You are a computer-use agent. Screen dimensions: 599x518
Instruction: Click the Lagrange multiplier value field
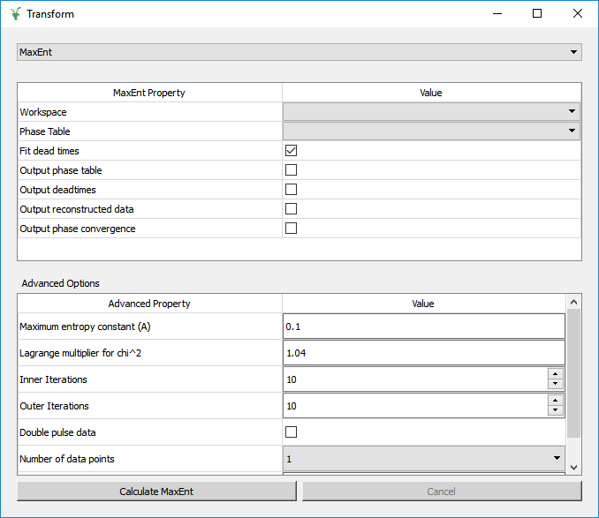[x=423, y=353]
